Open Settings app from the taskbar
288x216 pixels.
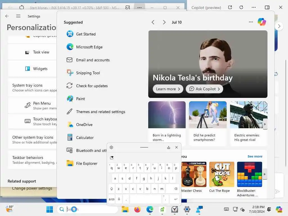tap(187, 209)
